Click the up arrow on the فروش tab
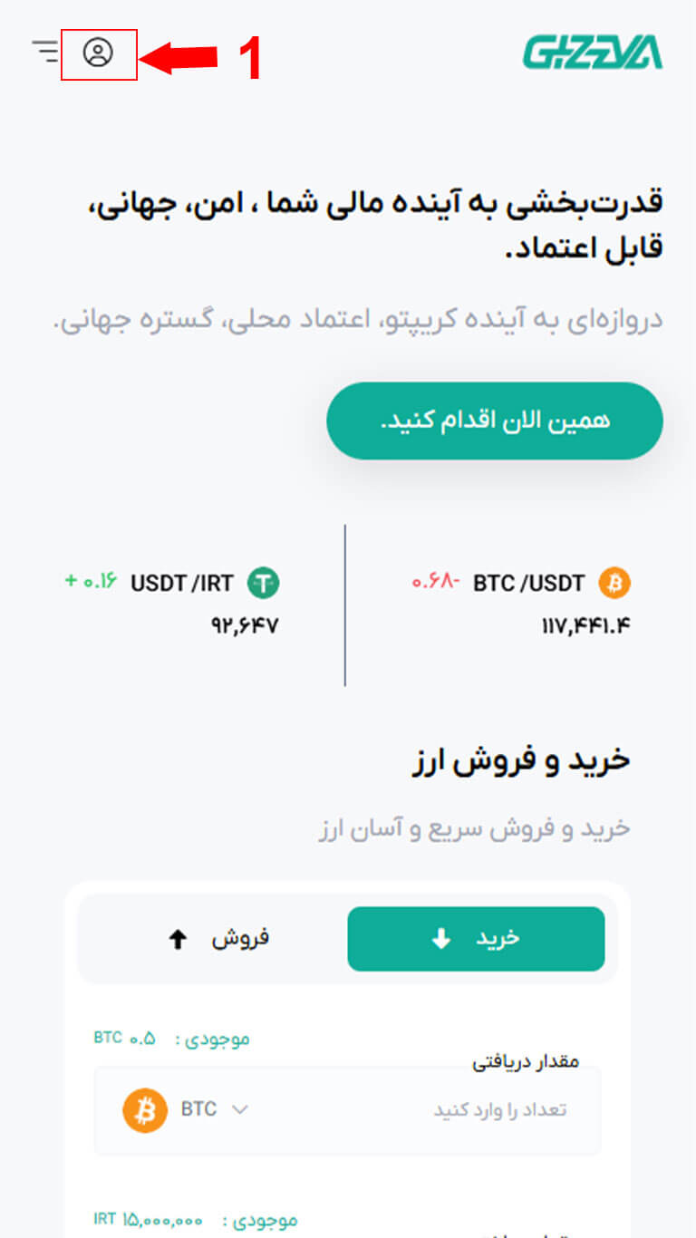Viewport: 696px width, 1238px height. click(x=179, y=940)
